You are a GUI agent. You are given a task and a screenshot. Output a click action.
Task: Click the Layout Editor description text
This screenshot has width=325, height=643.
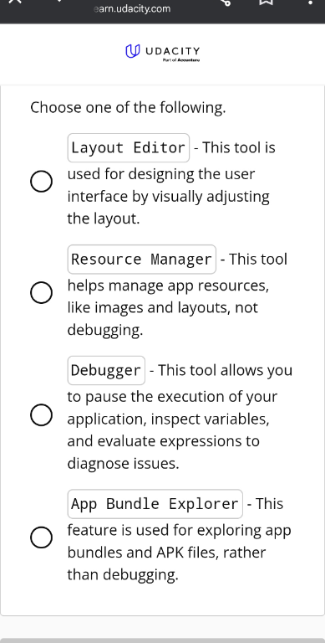point(171,183)
